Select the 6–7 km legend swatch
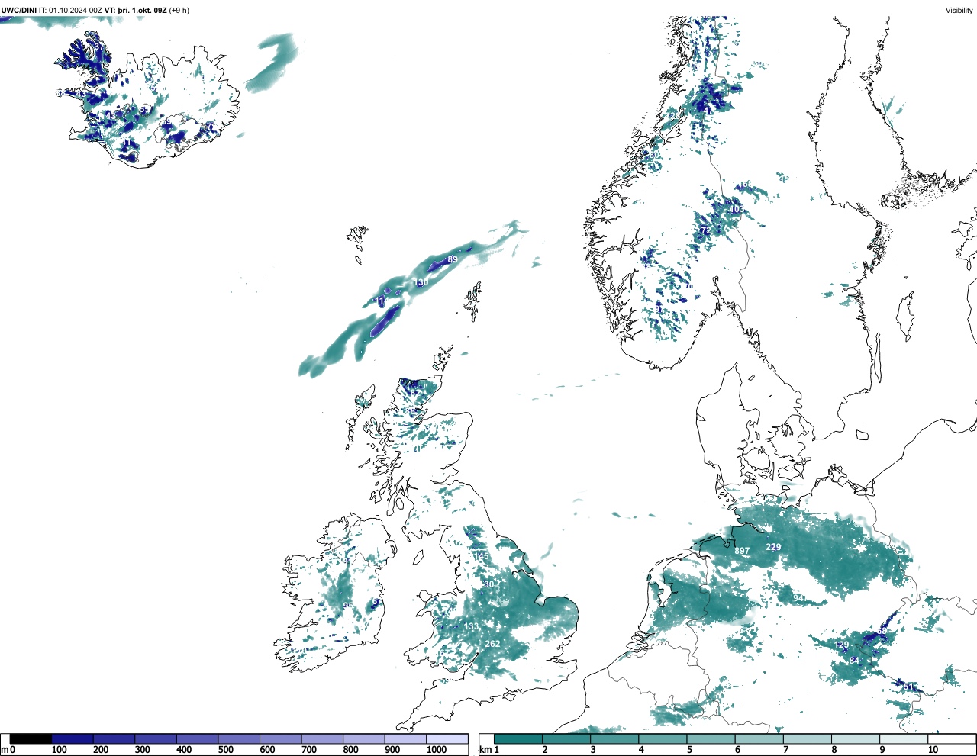 759,738
